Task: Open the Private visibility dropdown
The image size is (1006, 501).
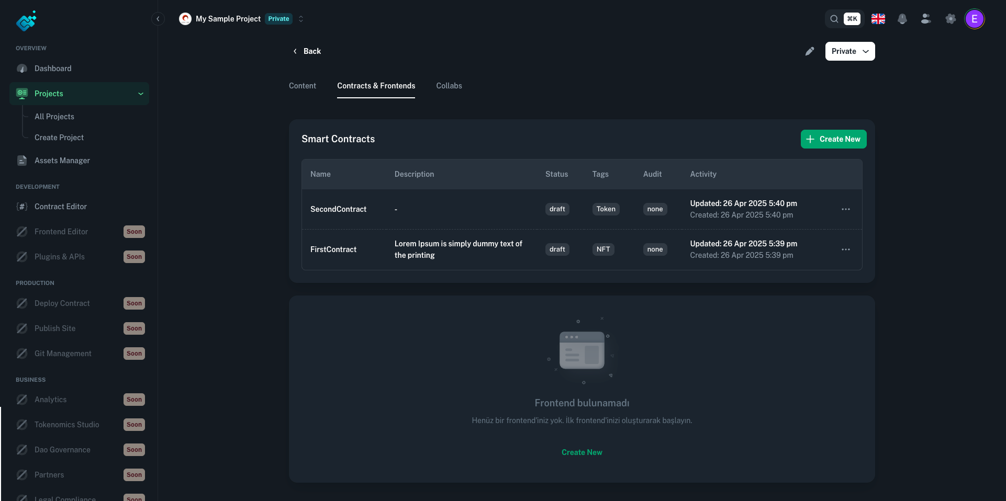Action: coord(850,51)
